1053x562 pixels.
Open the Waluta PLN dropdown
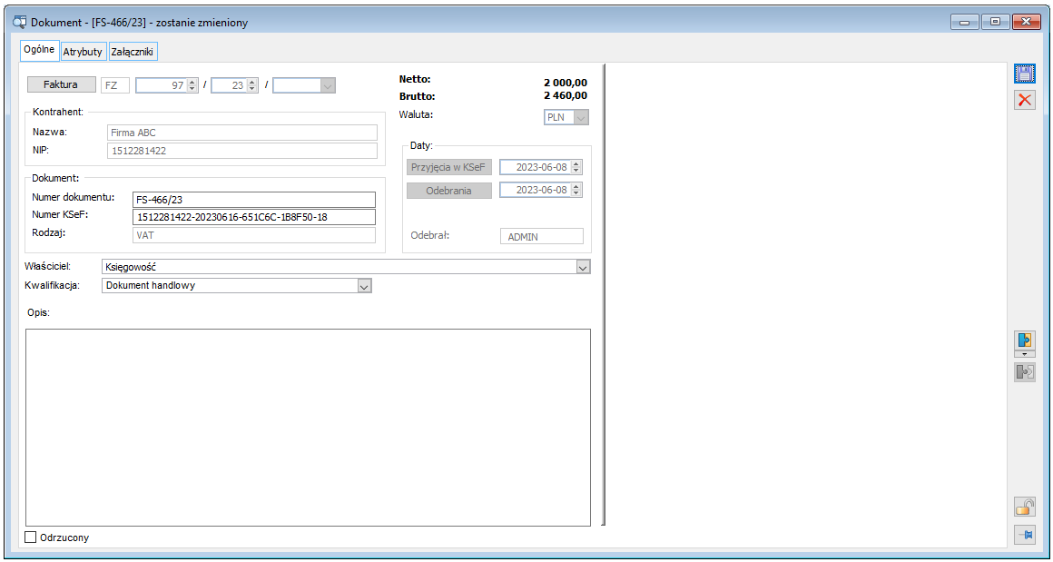(582, 117)
